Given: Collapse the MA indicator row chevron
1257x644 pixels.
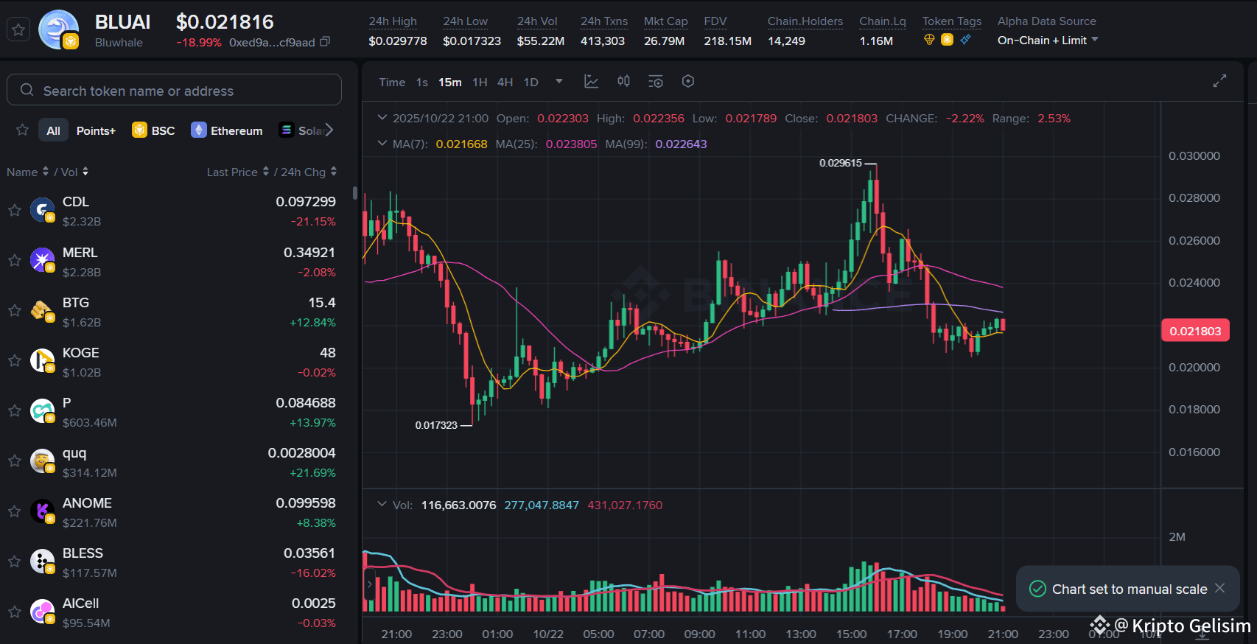Looking at the screenshot, I should (382, 143).
